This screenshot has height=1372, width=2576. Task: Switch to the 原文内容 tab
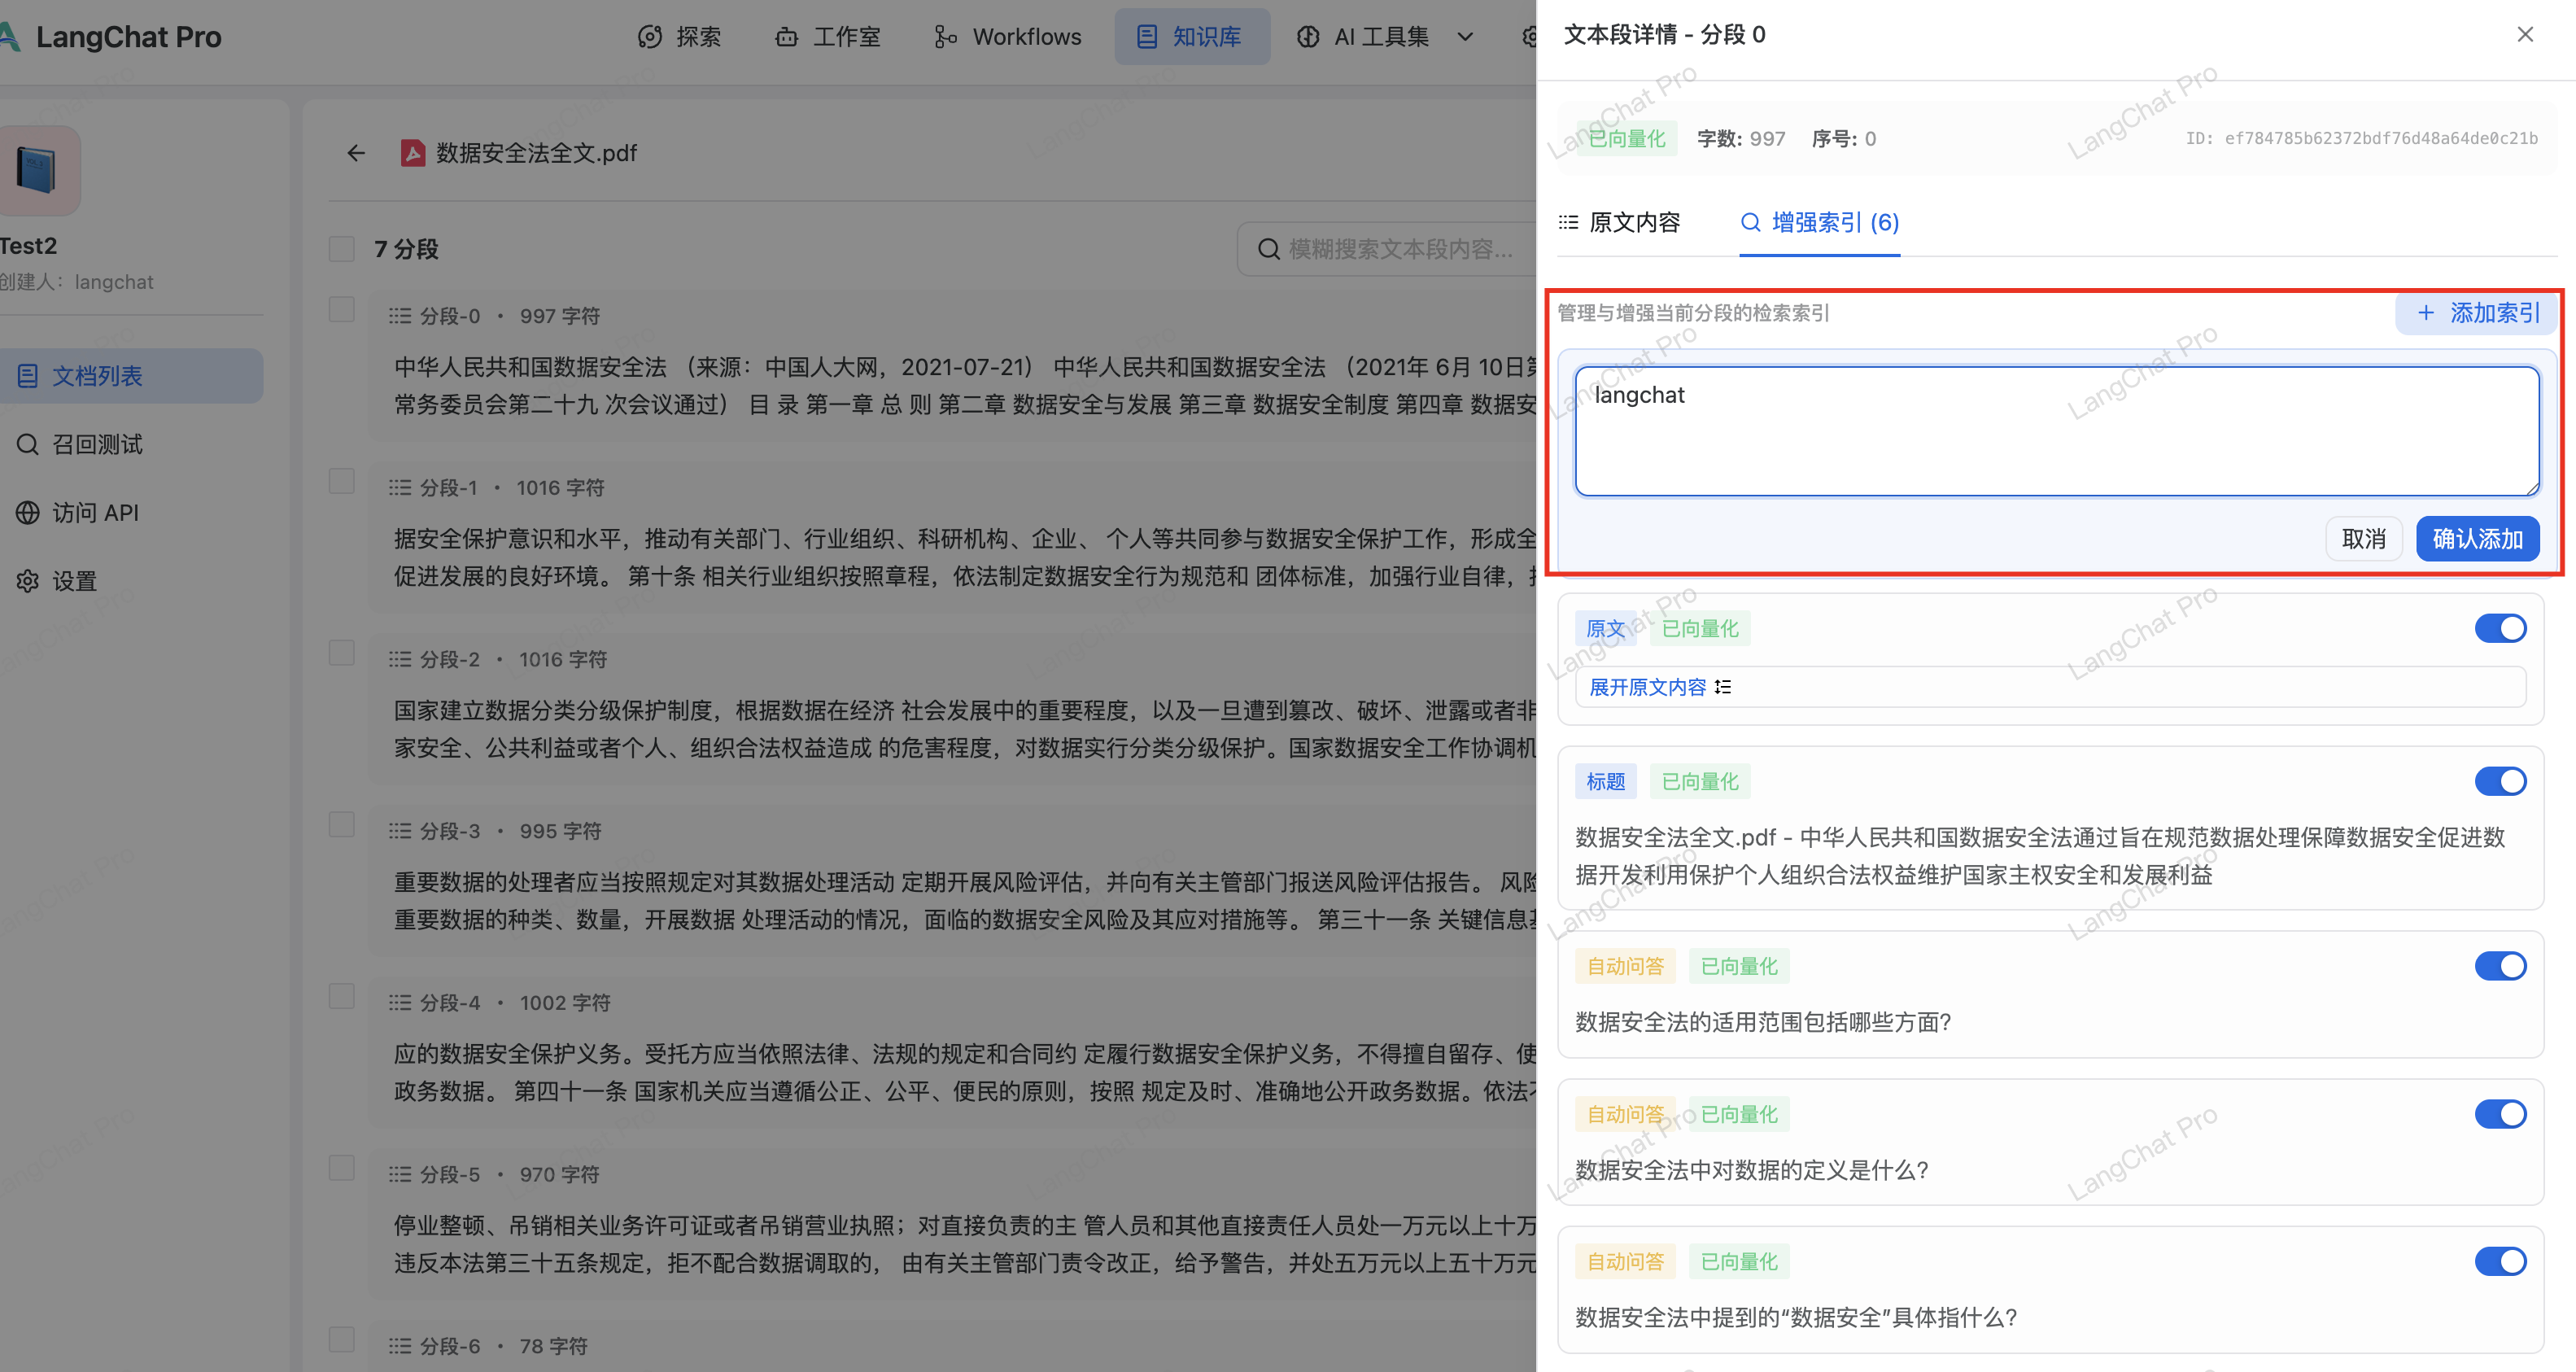(x=1620, y=222)
